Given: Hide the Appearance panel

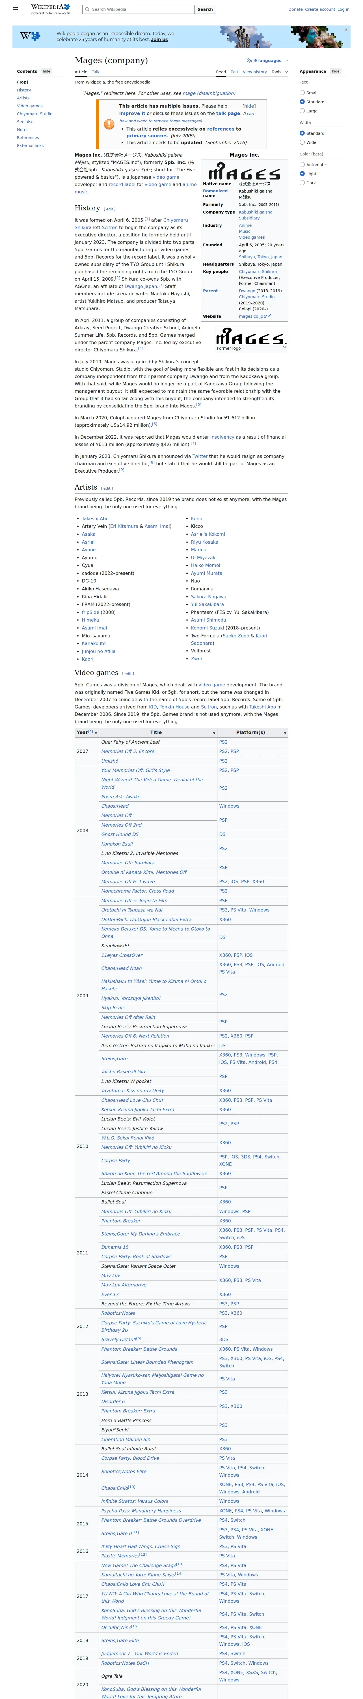Looking at the screenshot, I should (335, 71).
